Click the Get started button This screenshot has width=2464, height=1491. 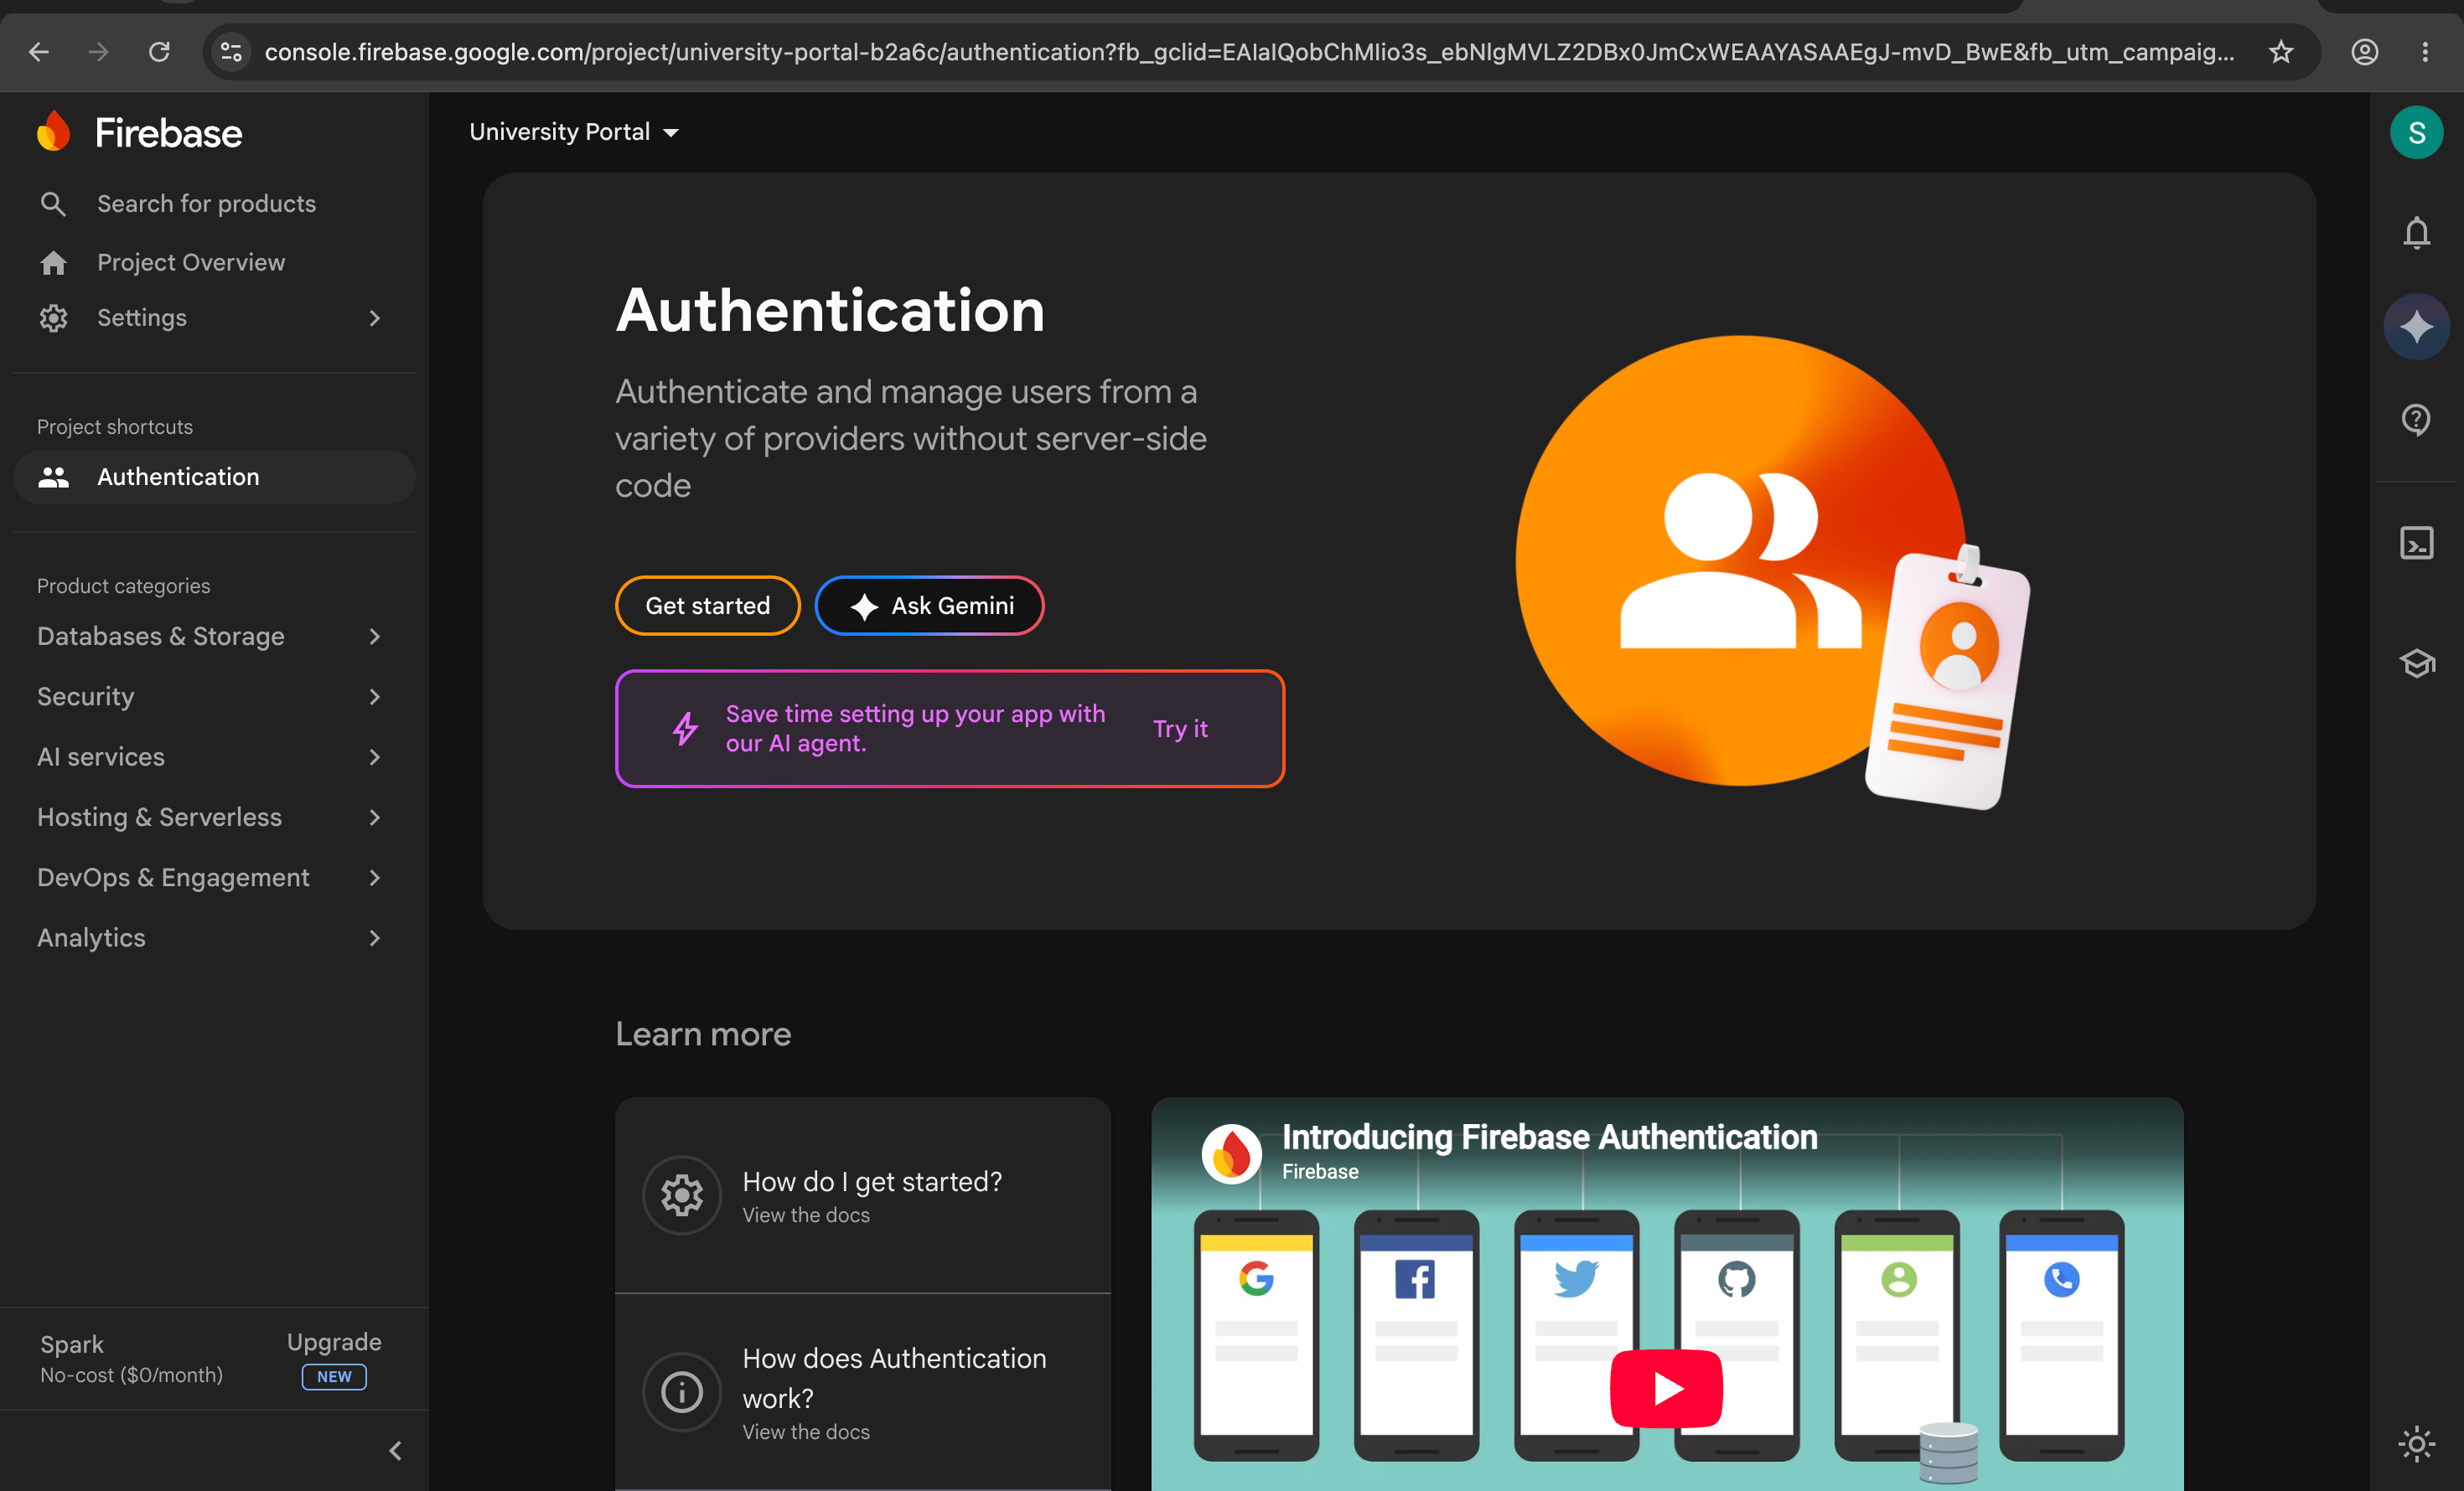707,606
